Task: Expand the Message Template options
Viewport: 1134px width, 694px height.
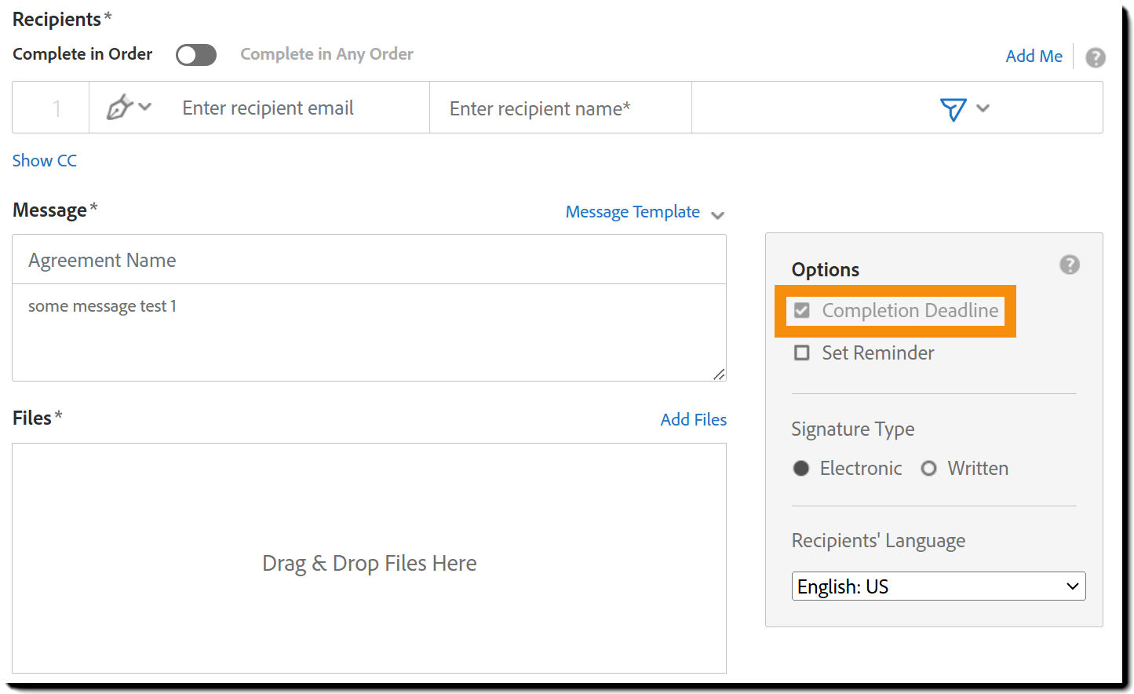Action: pos(633,211)
